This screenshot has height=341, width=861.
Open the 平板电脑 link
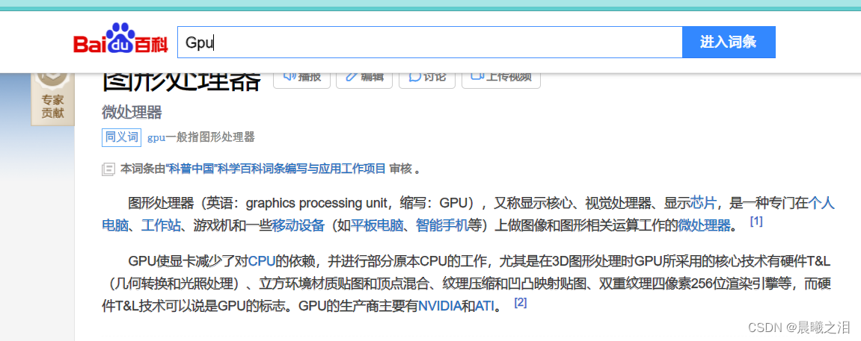pyautogui.click(x=377, y=225)
